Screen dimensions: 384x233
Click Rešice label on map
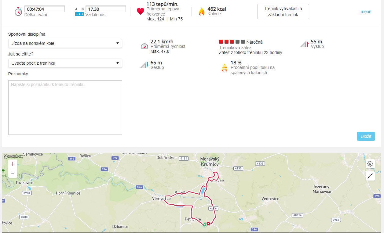[x=85, y=156]
